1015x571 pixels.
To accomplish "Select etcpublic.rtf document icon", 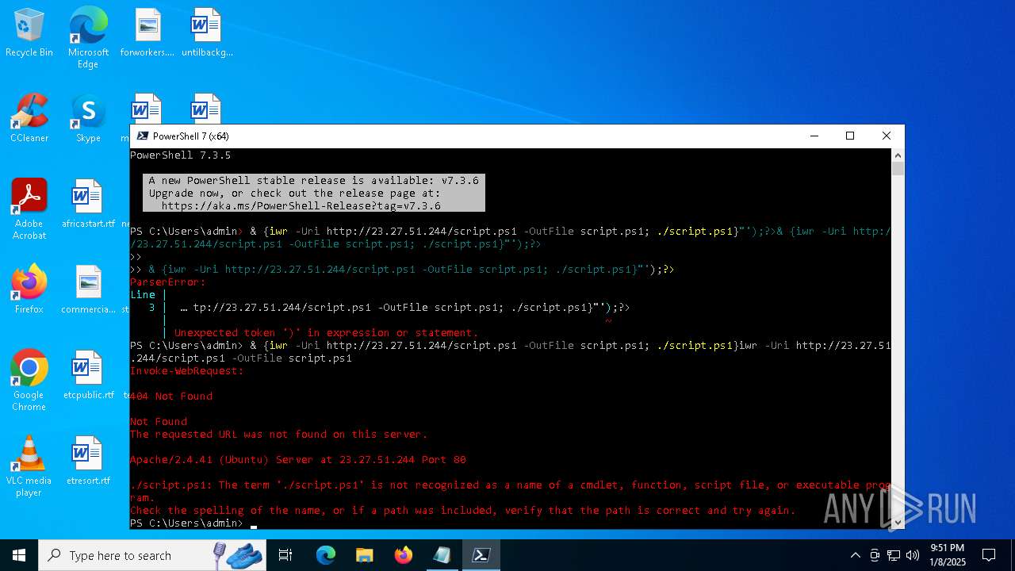I will tap(88, 376).
